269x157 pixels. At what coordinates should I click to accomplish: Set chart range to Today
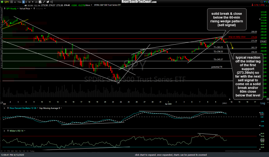pyautogui.click(x=32, y=151)
